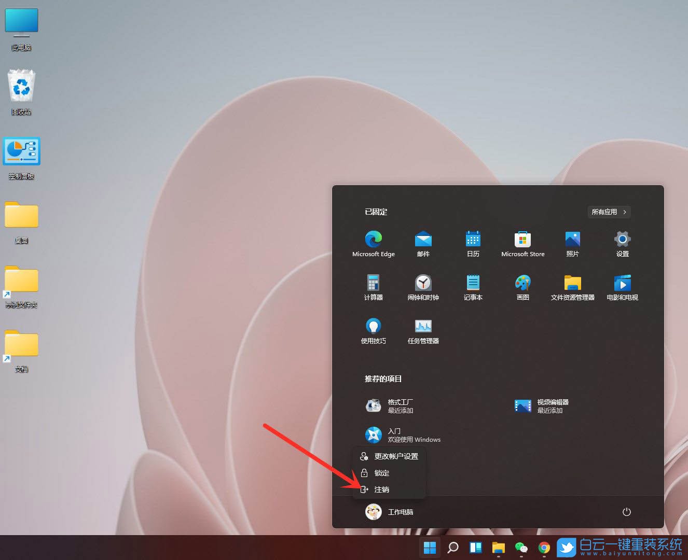Screen dimensions: 688x560
Task: Open Chrome from the taskbar
Action: point(544,548)
